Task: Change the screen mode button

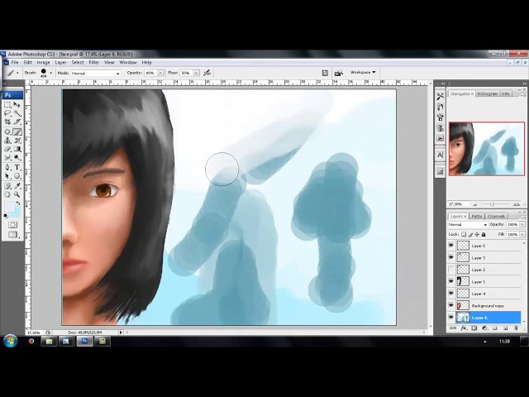Action: click(13, 235)
